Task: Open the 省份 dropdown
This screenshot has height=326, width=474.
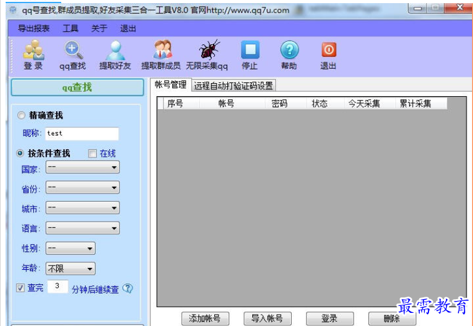Action: tap(82, 187)
